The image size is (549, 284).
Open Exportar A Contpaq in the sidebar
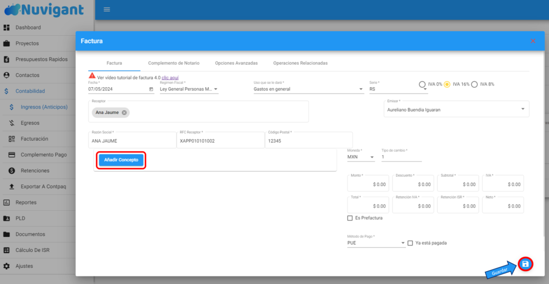(x=43, y=187)
